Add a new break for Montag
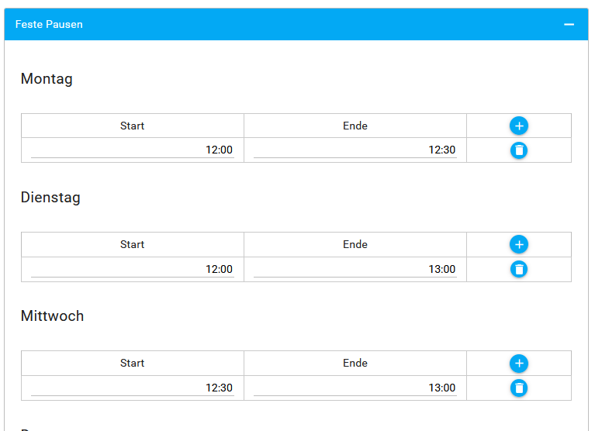595x431 pixels. point(519,126)
